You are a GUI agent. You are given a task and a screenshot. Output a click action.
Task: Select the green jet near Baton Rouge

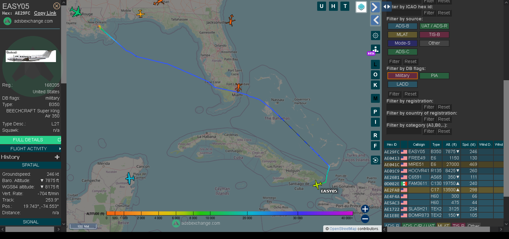76,11
